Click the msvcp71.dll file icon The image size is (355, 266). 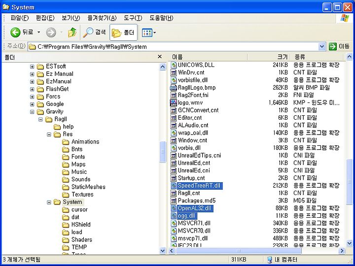point(174,238)
